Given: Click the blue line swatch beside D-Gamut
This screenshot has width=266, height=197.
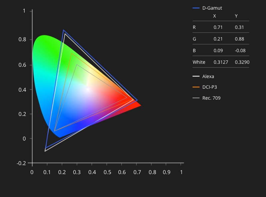Looking at the screenshot, I should click(x=196, y=8).
